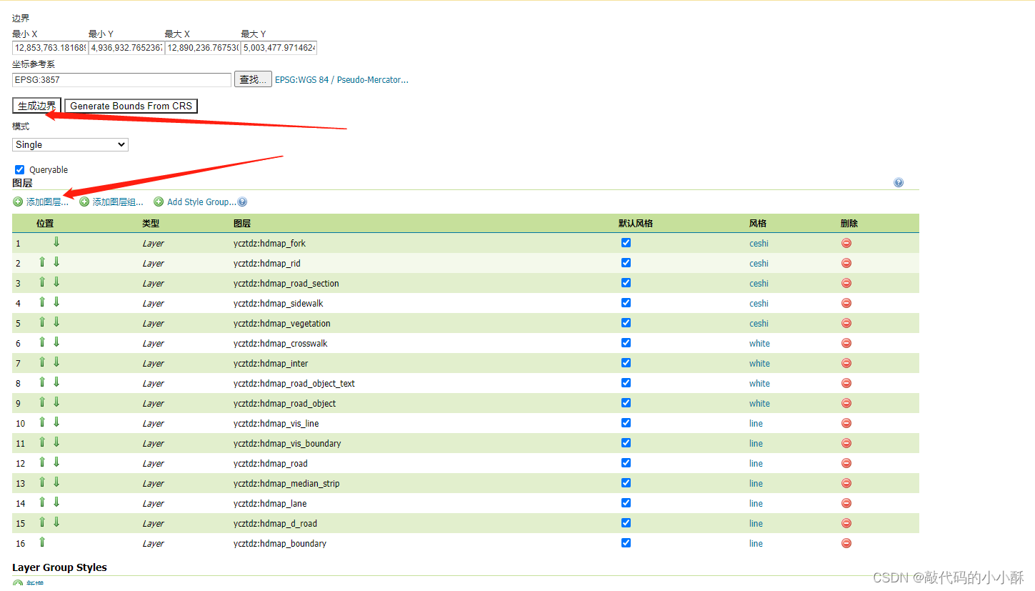Move hdmap_boundary layer up with arrow
This screenshot has width=1035, height=591.
click(x=42, y=542)
